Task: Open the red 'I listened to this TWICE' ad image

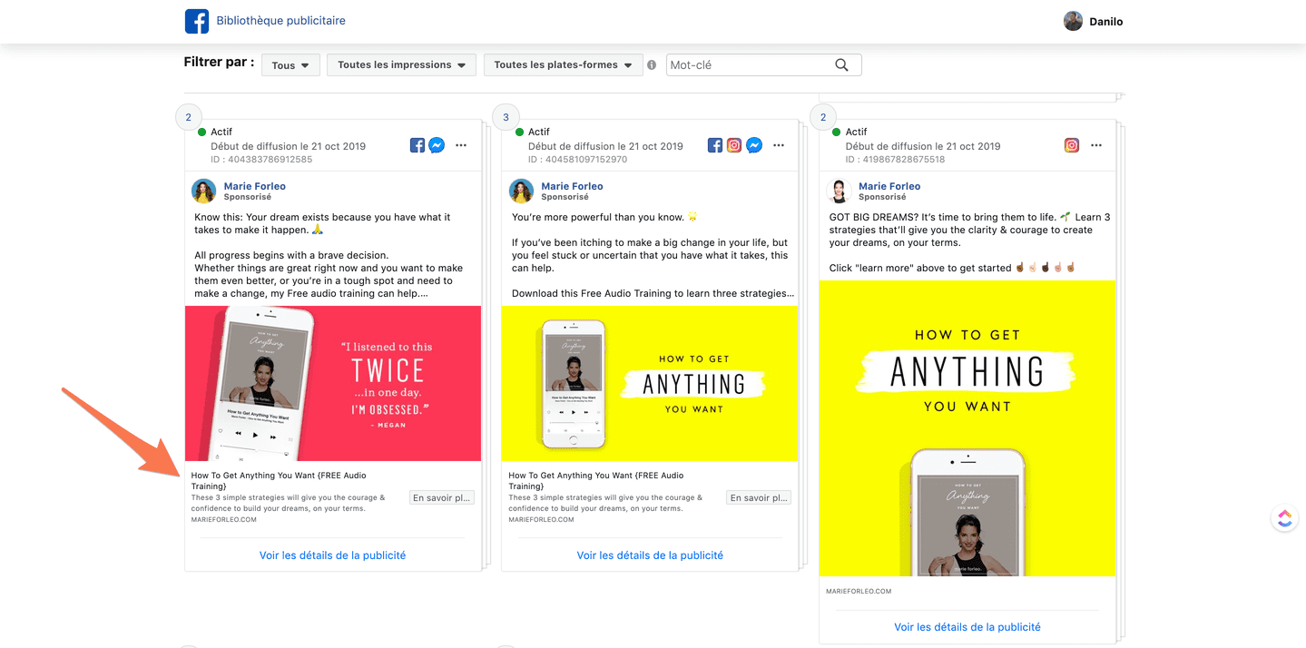Action: 333,383
